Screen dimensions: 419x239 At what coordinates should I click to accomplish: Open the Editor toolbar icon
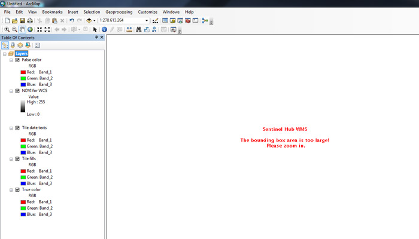[x=155, y=20]
